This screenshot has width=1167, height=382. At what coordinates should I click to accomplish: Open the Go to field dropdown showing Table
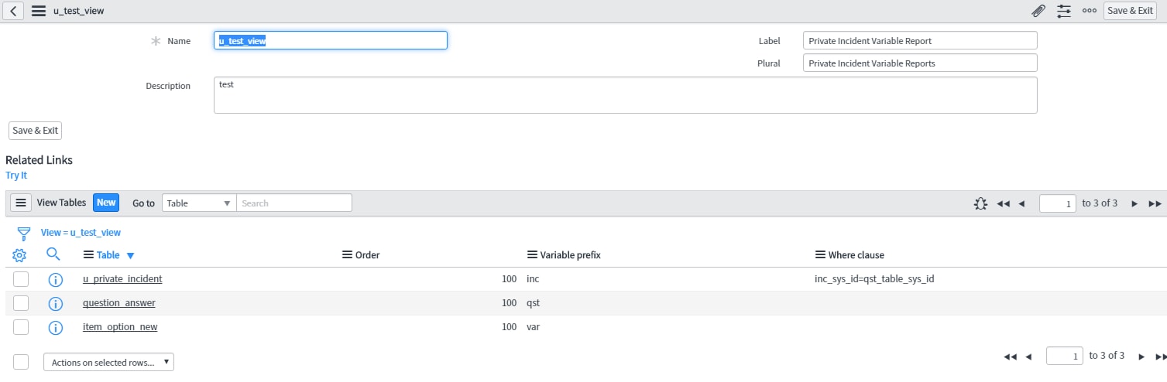[199, 203]
